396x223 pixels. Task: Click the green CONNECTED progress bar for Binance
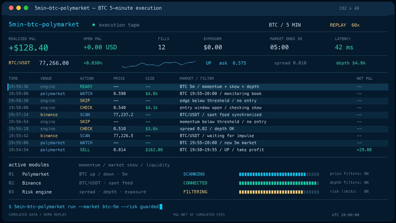pos(279,183)
